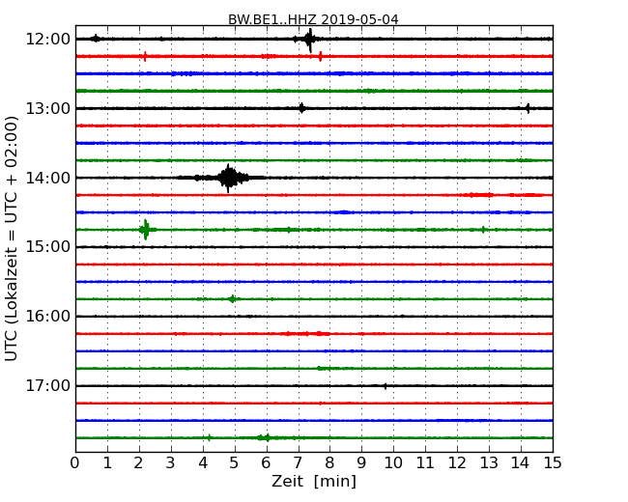Click the Zeit [min] x-axis label
The height and width of the screenshot is (502, 628).
coord(314,481)
